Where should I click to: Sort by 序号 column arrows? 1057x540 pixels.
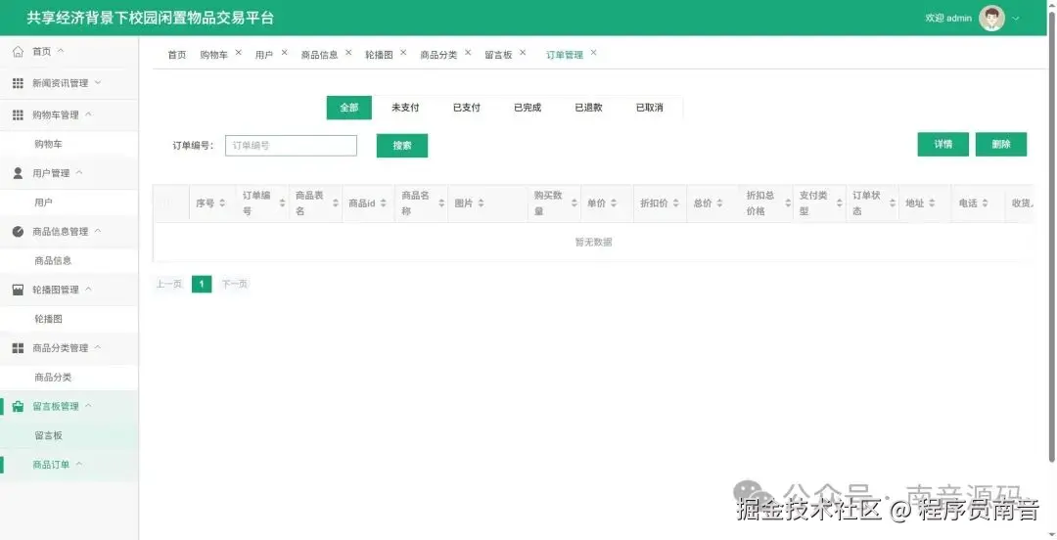click(222, 202)
